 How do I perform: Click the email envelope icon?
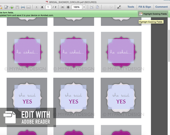tap(29, 7)
